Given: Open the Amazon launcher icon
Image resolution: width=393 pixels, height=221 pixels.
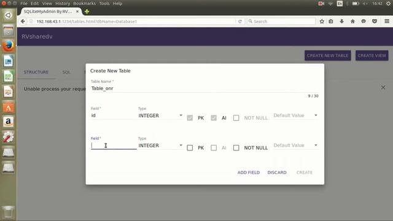Looking at the screenshot, I should (8, 122).
